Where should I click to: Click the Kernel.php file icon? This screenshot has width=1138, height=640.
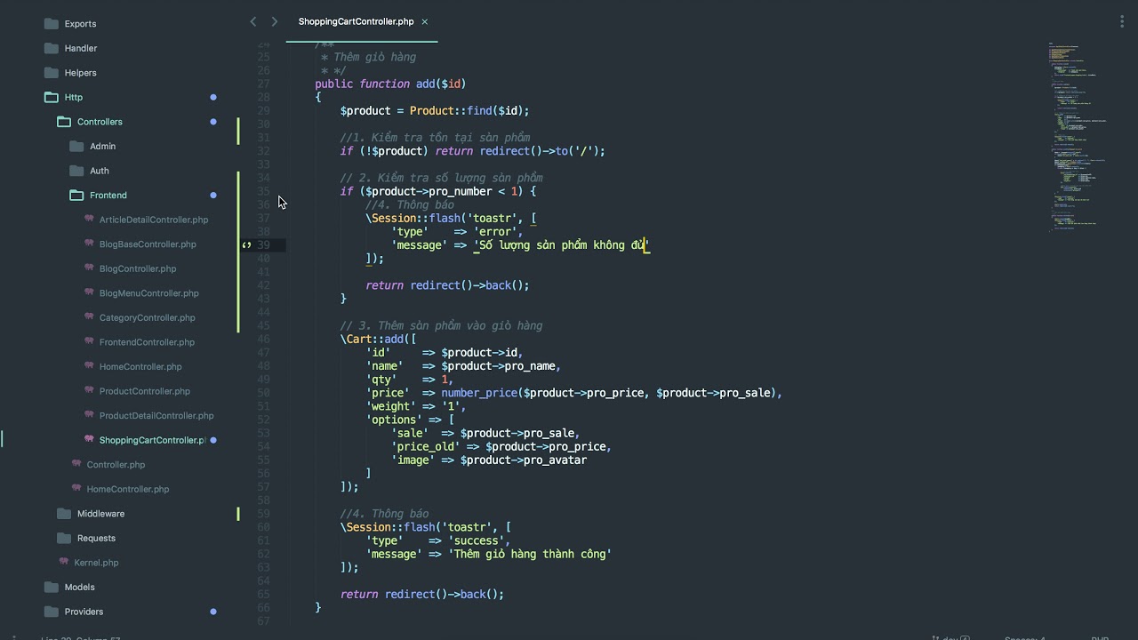pos(64,562)
